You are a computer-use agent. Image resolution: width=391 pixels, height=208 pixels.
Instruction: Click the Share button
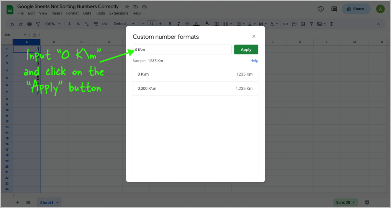click(356, 9)
